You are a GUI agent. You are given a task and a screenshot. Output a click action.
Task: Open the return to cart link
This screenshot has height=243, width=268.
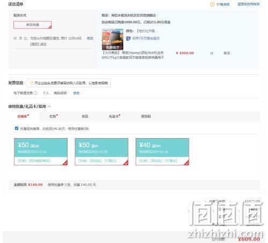(x=249, y=4)
